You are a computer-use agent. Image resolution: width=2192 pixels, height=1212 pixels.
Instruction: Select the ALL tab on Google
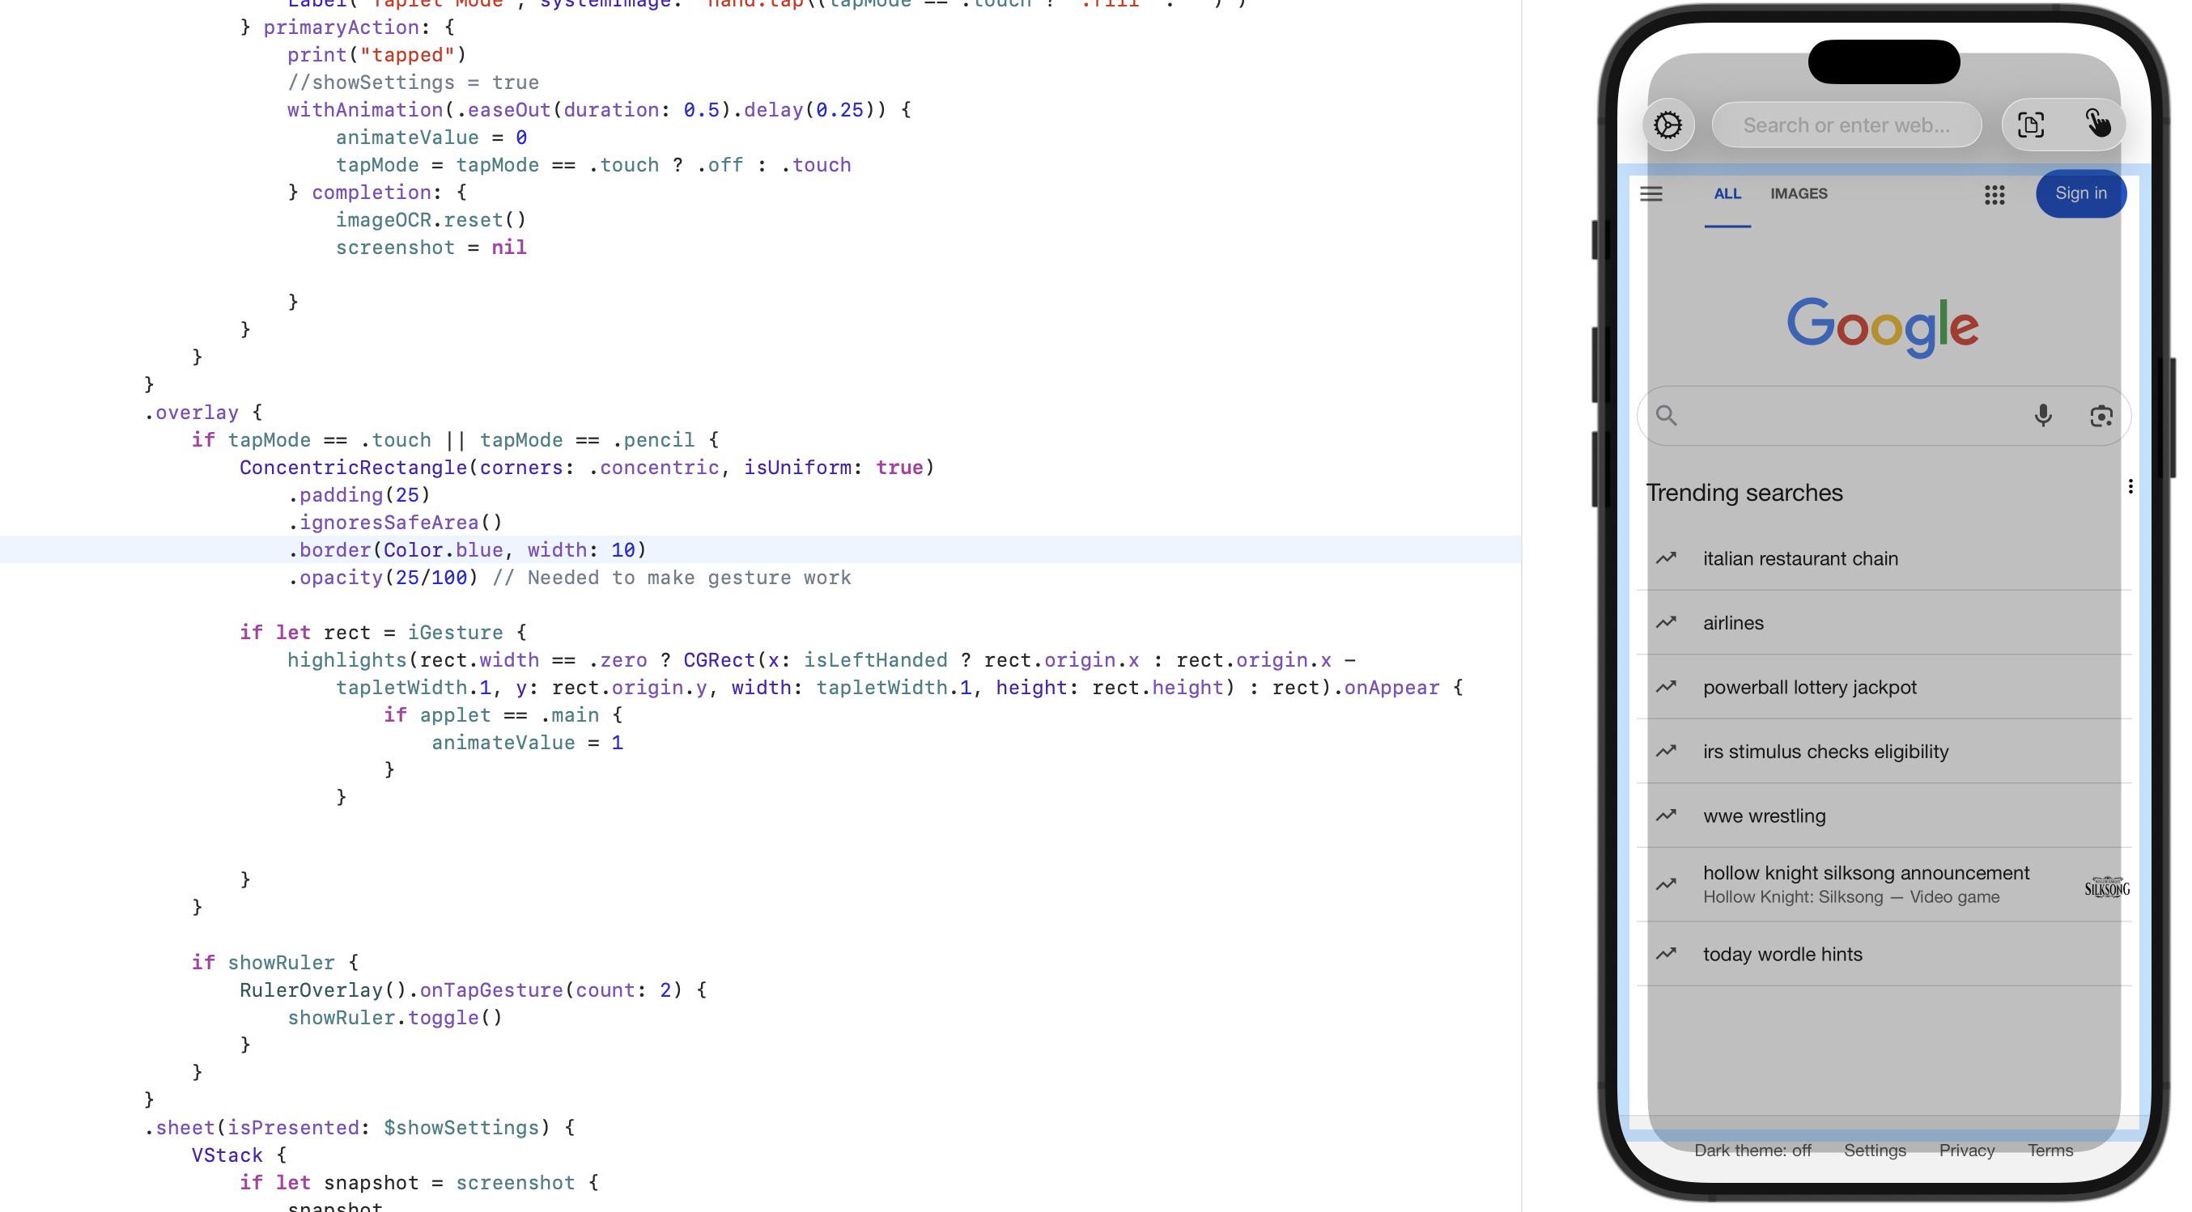pyautogui.click(x=1727, y=194)
